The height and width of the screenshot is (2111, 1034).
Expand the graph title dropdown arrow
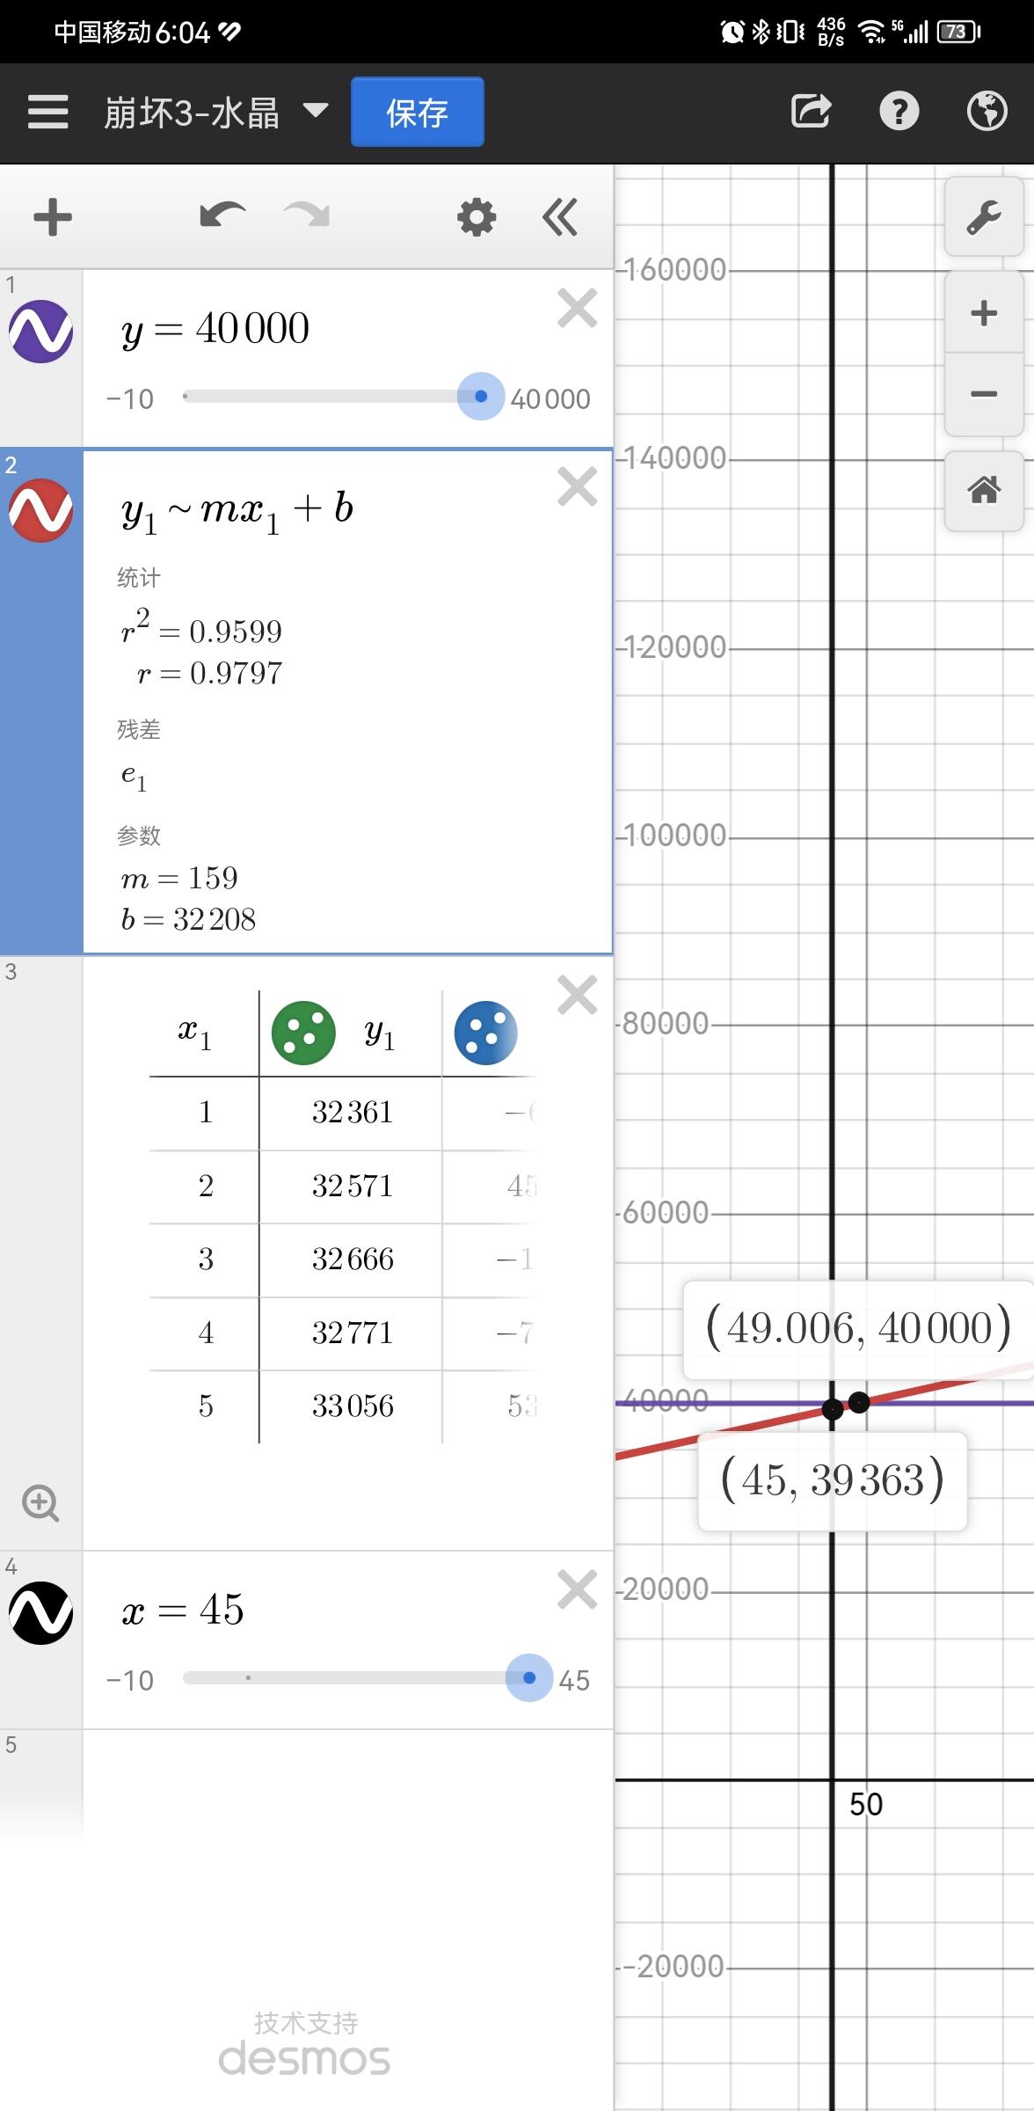(x=316, y=111)
